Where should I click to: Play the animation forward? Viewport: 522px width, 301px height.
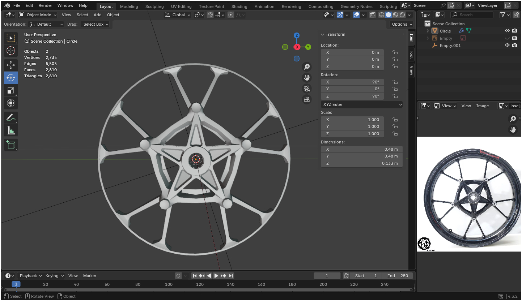(x=216, y=276)
